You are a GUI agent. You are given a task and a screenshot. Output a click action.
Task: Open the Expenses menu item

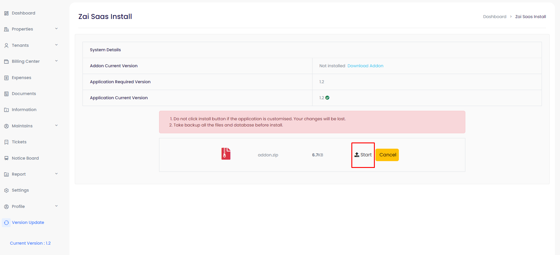pyautogui.click(x=21, y=78)
